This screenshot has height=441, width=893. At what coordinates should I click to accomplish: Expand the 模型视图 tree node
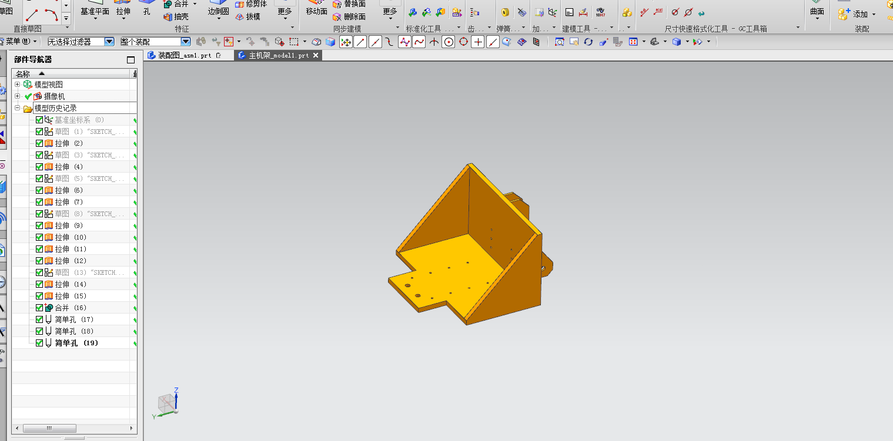coord(17,85)
